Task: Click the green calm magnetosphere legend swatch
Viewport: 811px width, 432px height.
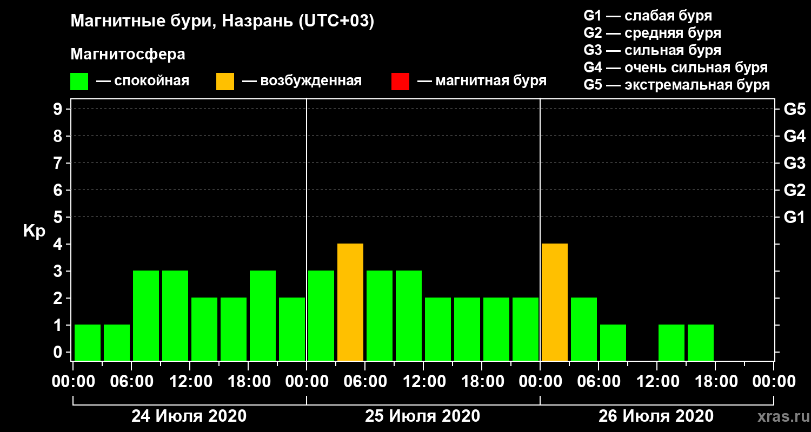Action: pos(79,82)
